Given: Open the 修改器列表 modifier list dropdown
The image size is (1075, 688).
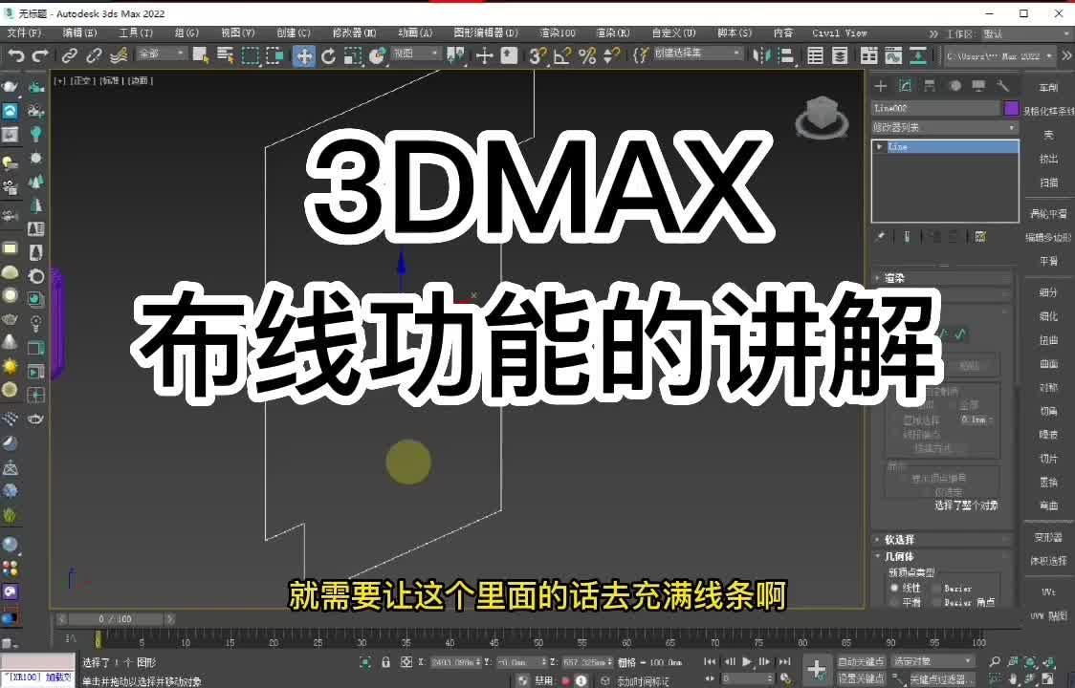Looking at the screenshot, I should (944, 127).
